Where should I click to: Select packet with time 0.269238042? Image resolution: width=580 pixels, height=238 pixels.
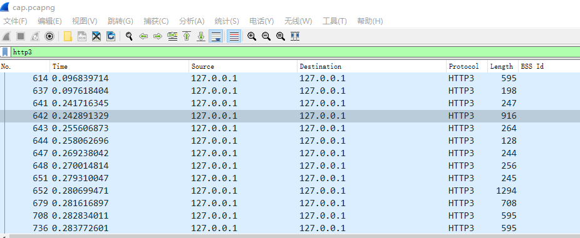coord(290,153)
